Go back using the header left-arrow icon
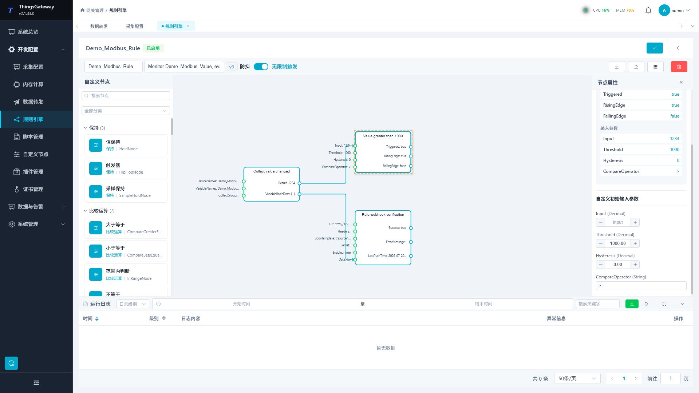The image size is (699, 393). tap(678, 48)
